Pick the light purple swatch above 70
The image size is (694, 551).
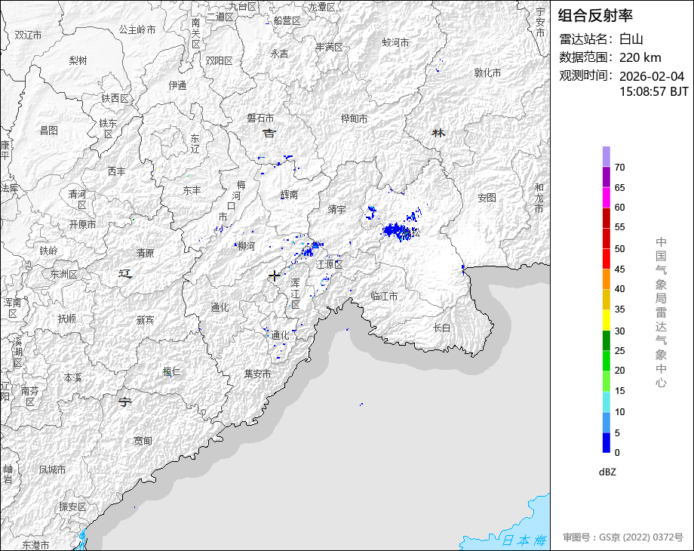[606, 156]
